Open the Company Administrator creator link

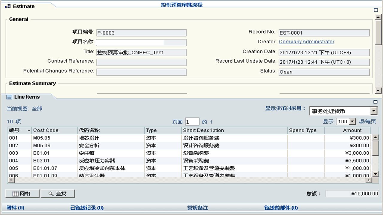[x=306, y=42]
